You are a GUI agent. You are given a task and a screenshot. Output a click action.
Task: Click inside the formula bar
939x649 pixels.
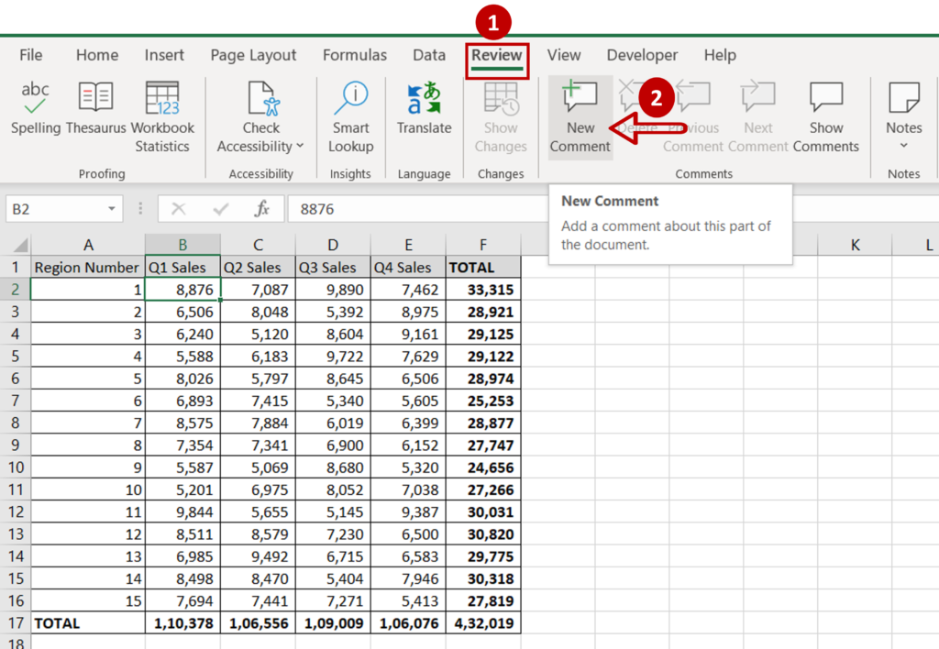[x=413, y=208]
